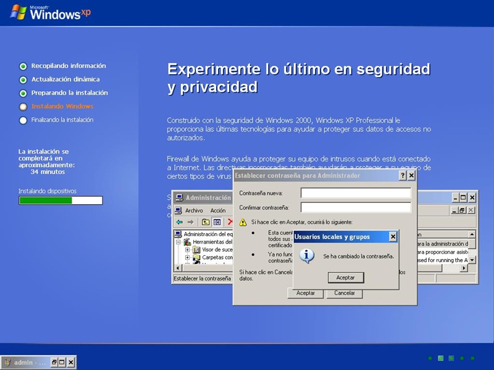Click the list pane scroll up arrow

point(472,234)
